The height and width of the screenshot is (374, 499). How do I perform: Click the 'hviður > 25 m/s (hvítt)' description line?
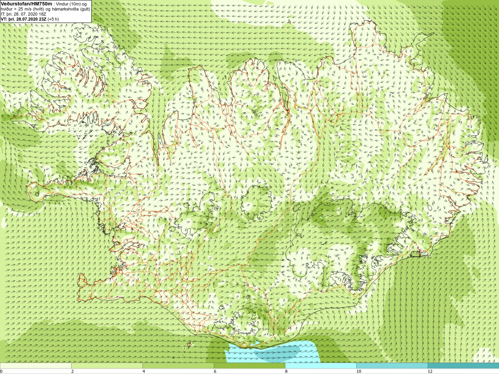(x=22, y=9)
